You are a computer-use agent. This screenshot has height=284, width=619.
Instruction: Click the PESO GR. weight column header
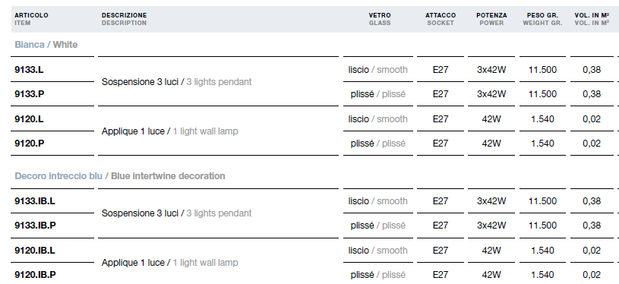(x=542, y=19)
